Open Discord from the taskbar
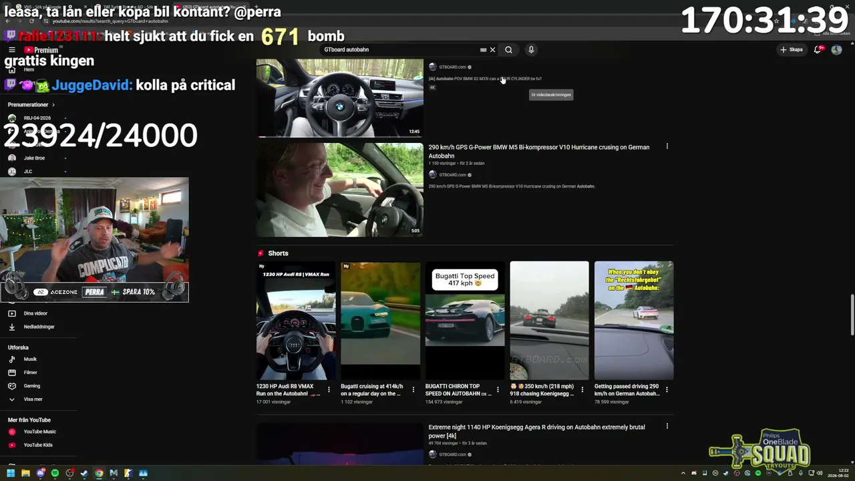 40,473
